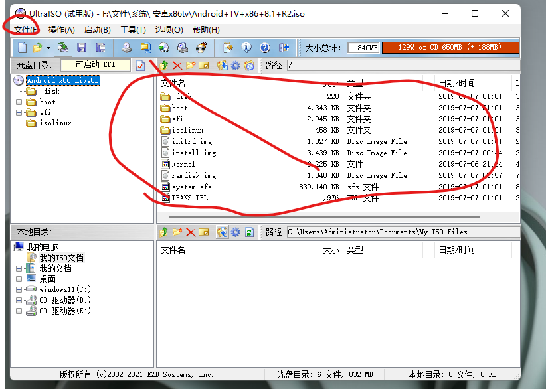Click the gear settings icon in local toolbar
This screenshot has width=546, height=389.
pos(236,232)
